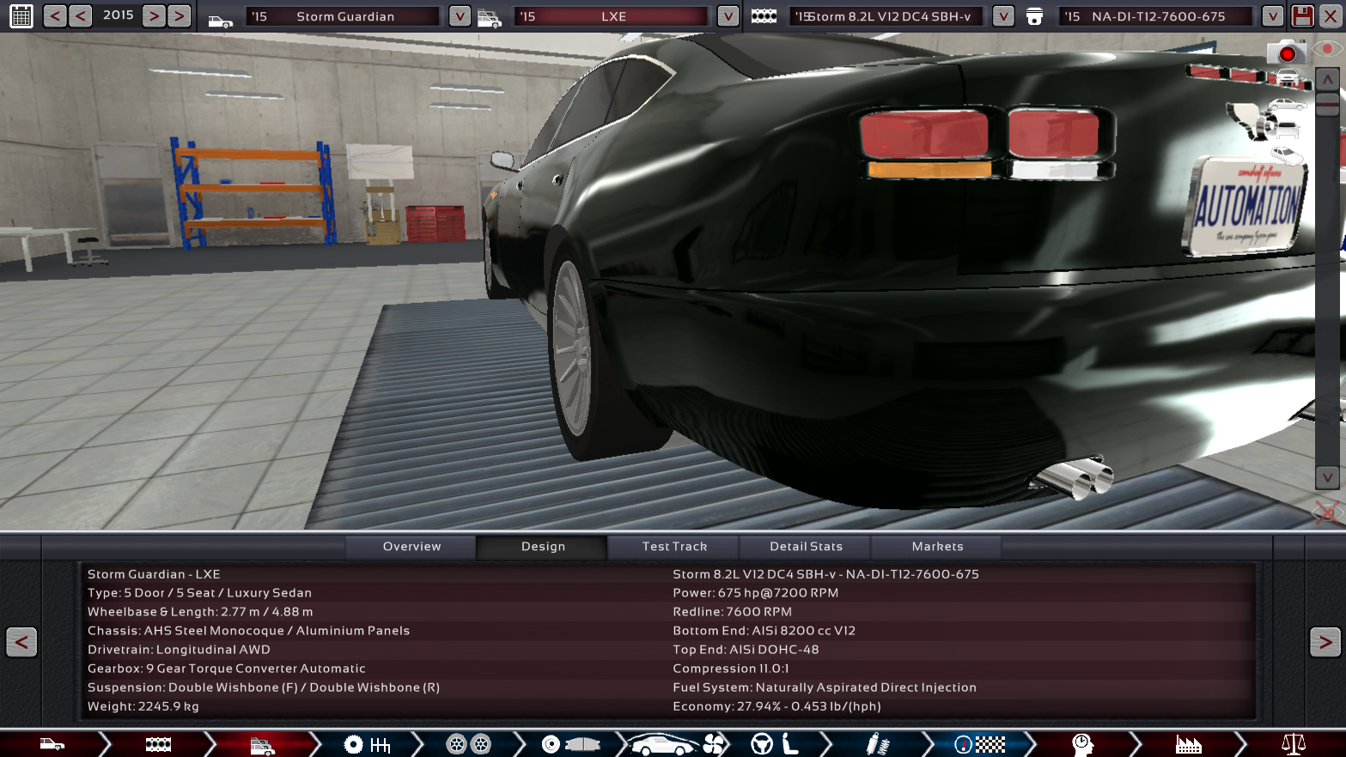The height and width of the screenshot is (757, 1346).
Task: Go to previous page with left arrow button
Action: (21, 642)
